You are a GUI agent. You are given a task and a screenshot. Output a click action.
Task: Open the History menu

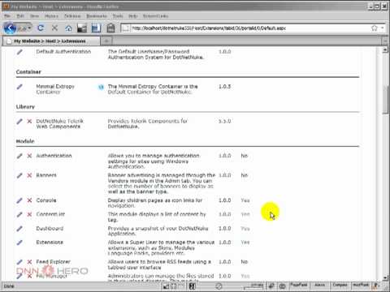(x=51, y=16)
